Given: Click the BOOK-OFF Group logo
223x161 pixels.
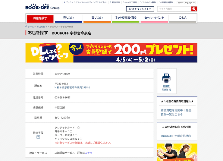Looking at the screenshot, I should click(x=42, y=7).
